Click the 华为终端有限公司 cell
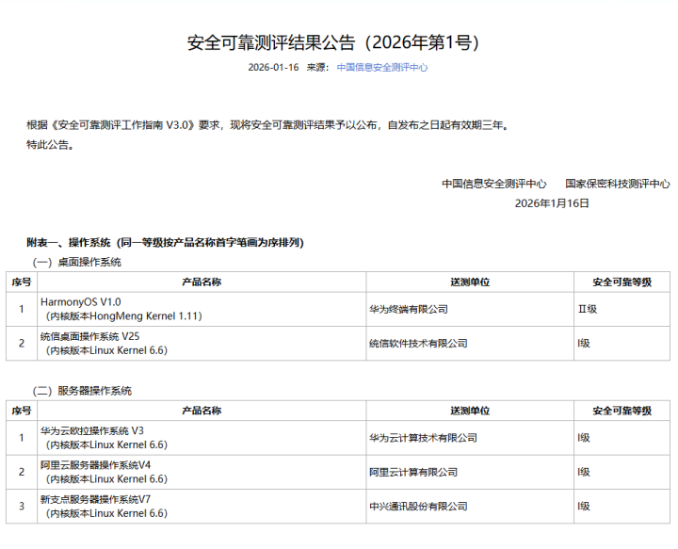This screenshot has width=678, height=549. tap(470, 309)
